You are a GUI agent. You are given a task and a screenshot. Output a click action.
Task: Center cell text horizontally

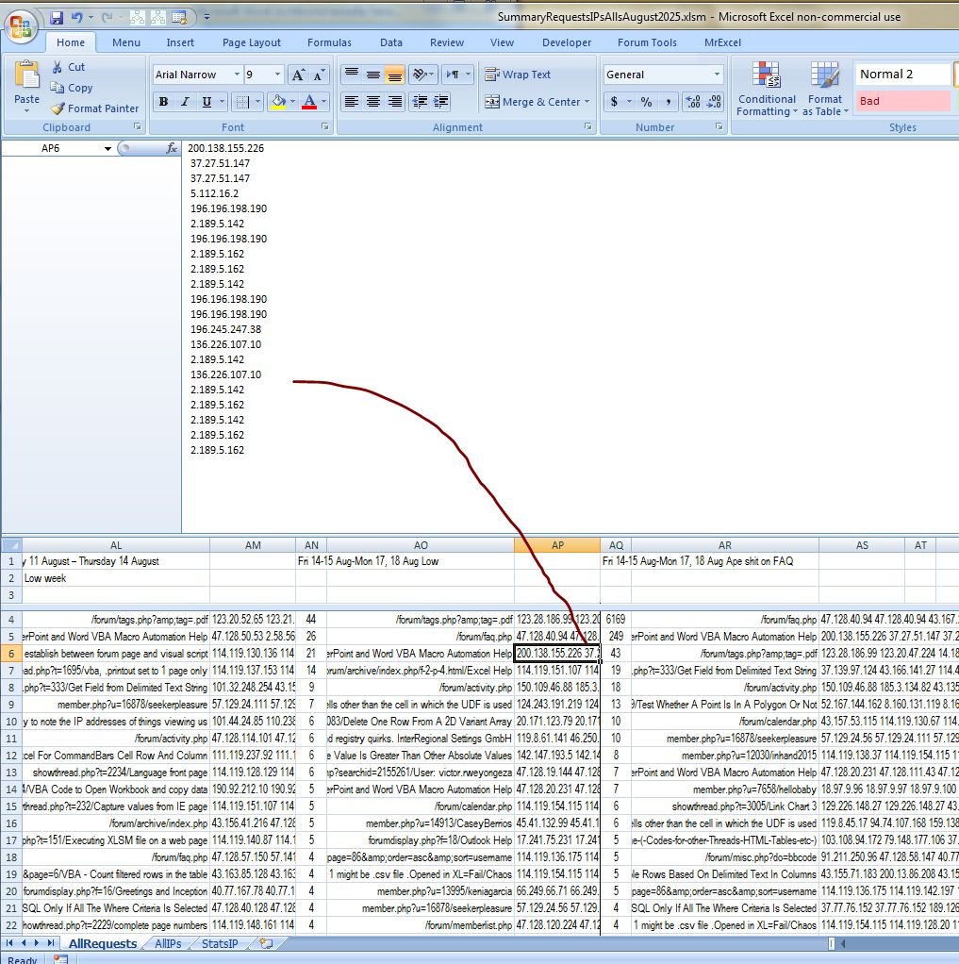click(373, 102)
